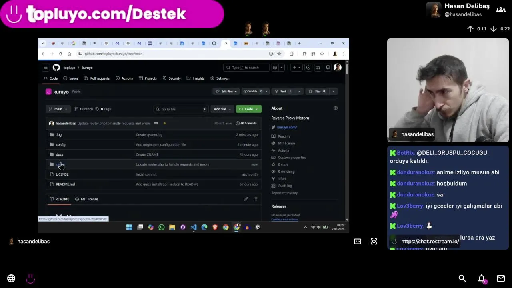Open Create a new release link

click(x=284, y=219)
